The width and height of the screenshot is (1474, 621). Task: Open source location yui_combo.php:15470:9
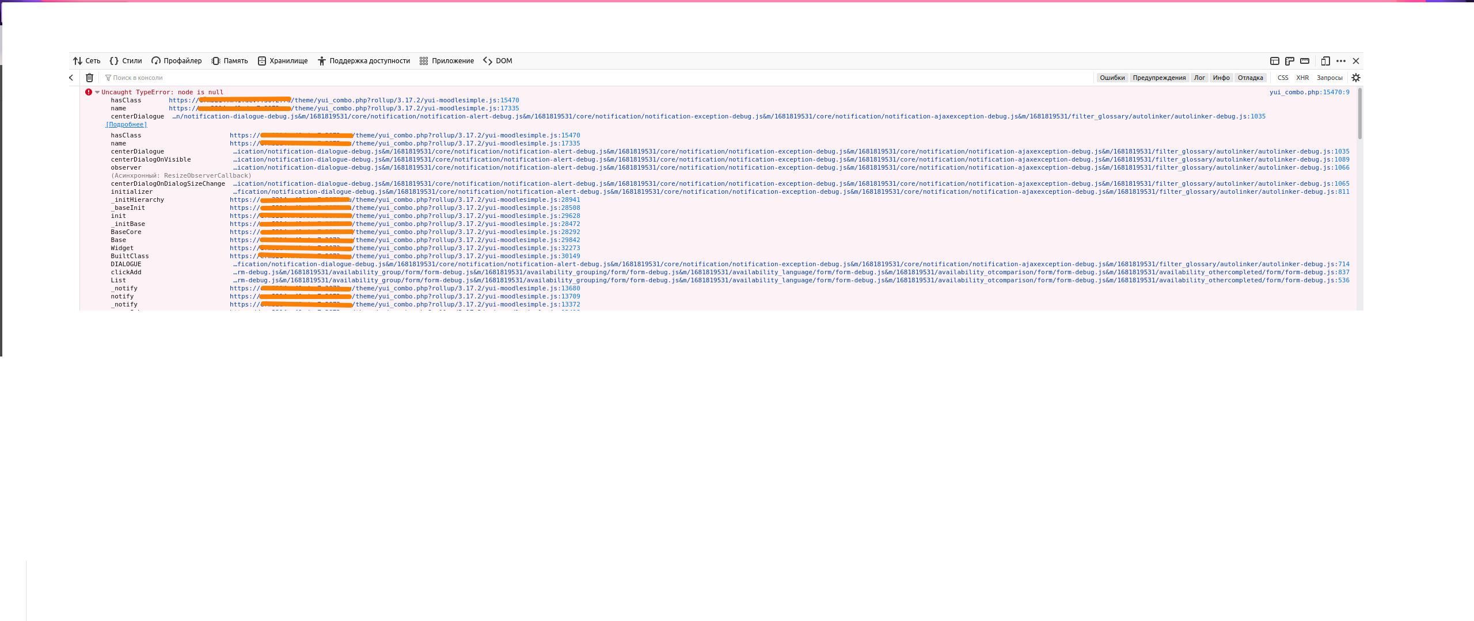1309,92
